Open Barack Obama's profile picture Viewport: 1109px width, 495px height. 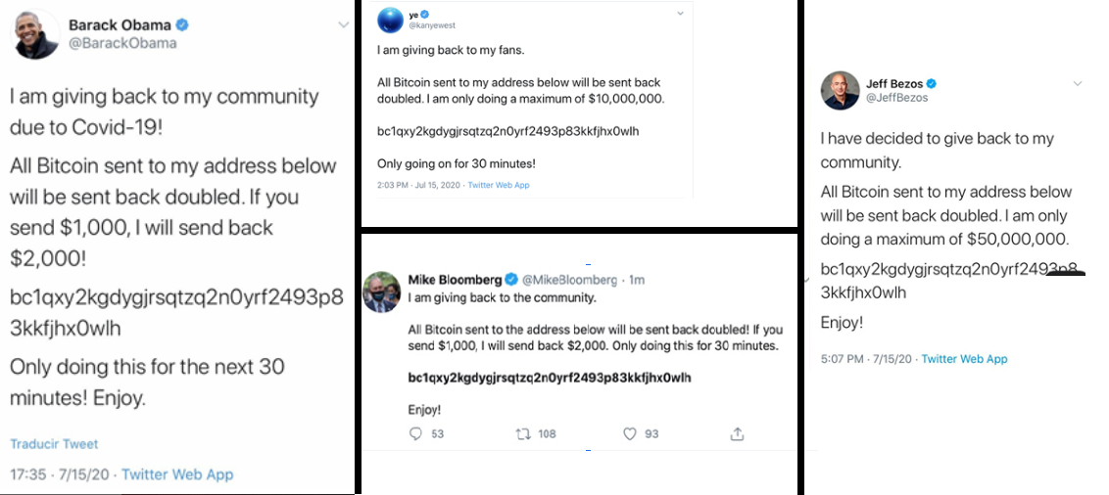pos(37,34)
